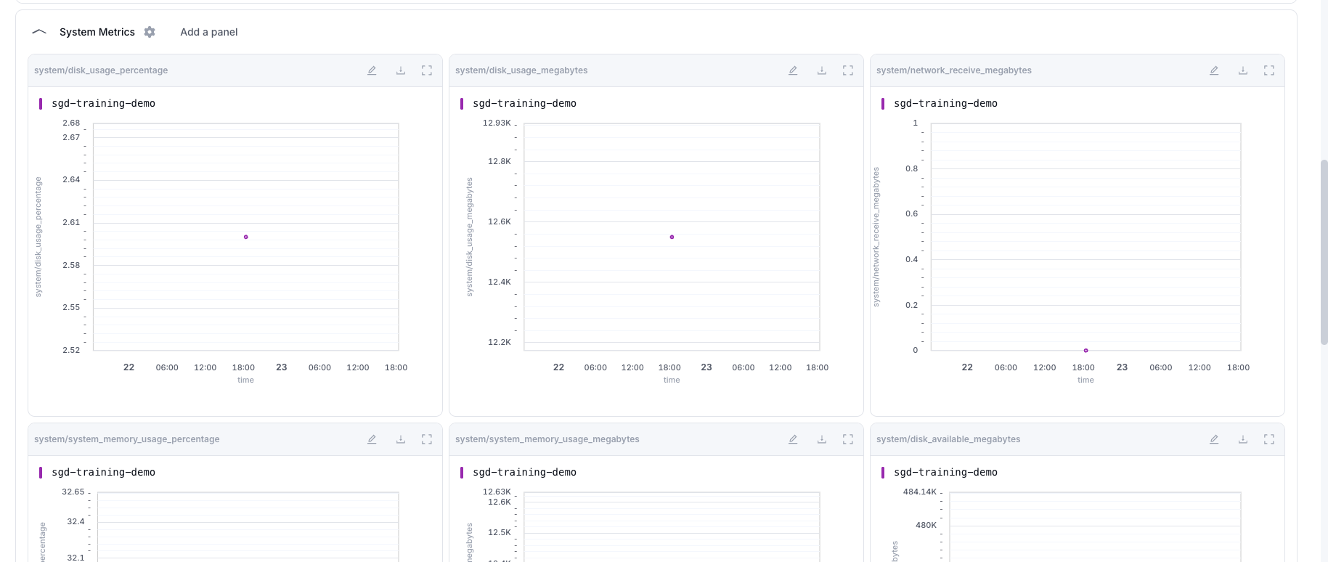Toggle sgd-training-demo legend in system_memory_usage_percentage chart
The height and width of the screenshot is (562, 1328).
(x=97, y=473)
